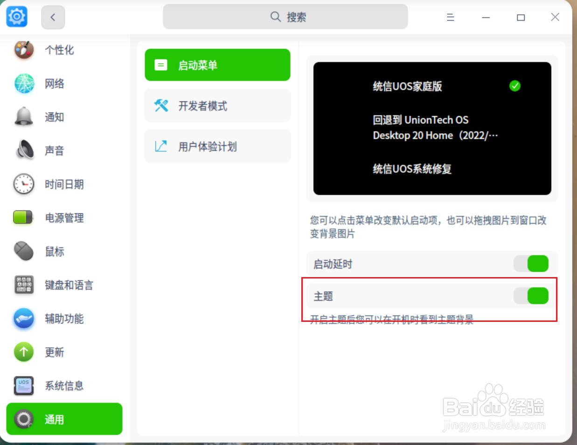Viewport: 577px width, 445px height.
Task: Click the 搜索 search field
Action: point(285,17)
